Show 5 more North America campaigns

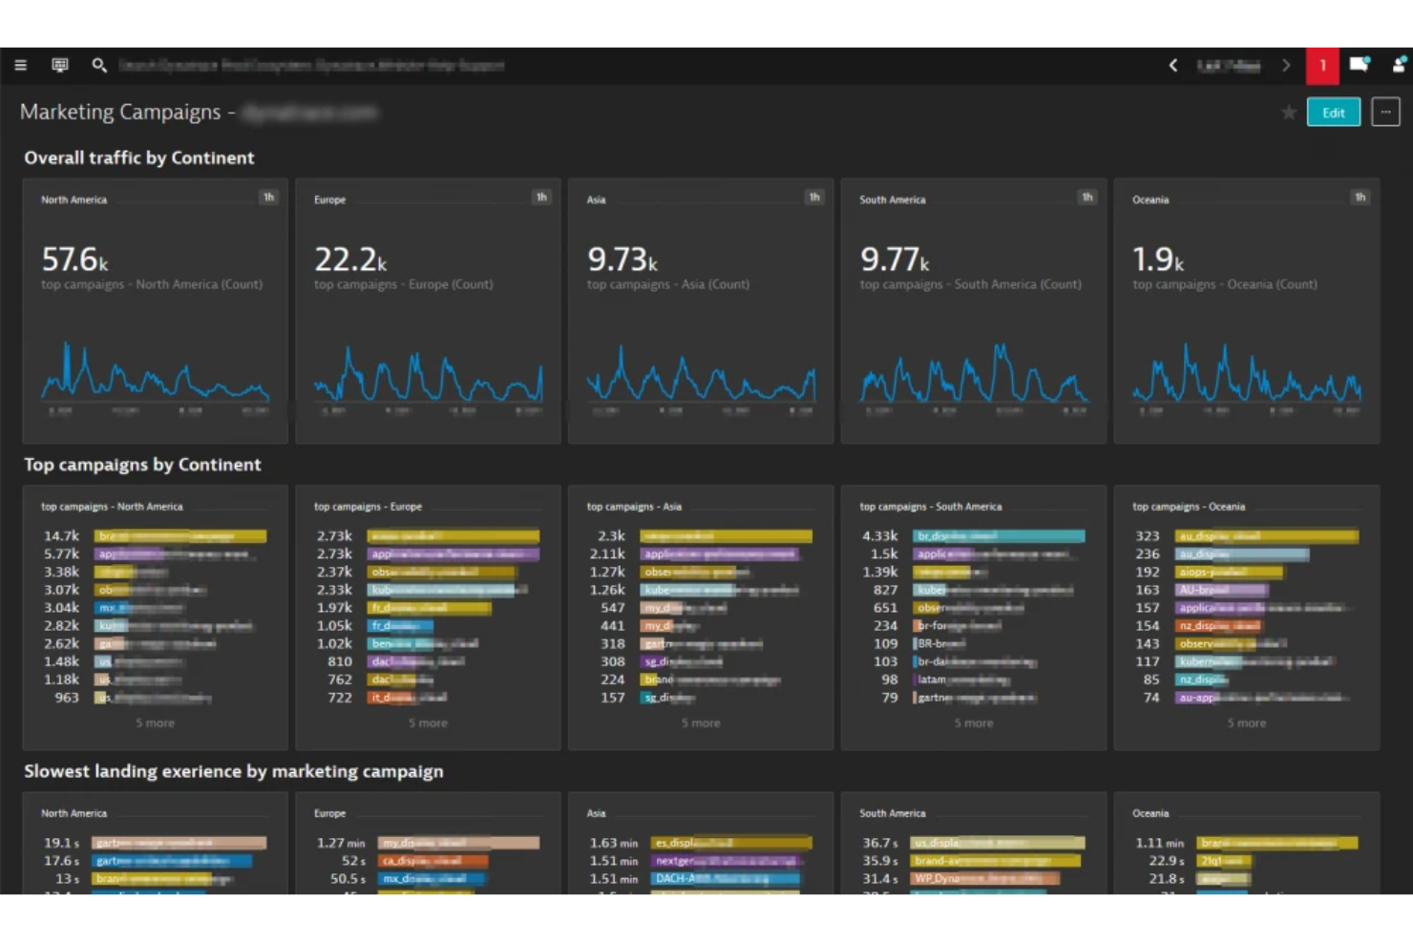155,722
